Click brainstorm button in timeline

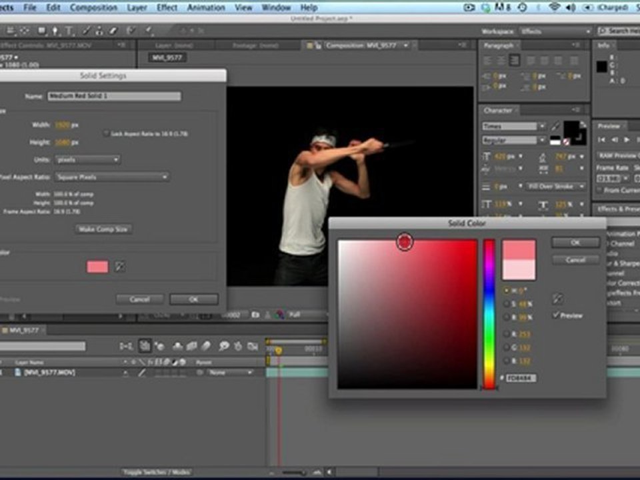point(224,347)
